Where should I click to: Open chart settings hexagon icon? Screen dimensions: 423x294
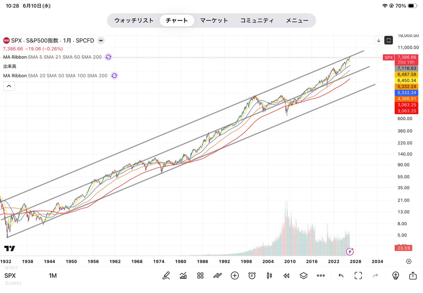coord(409,261)
